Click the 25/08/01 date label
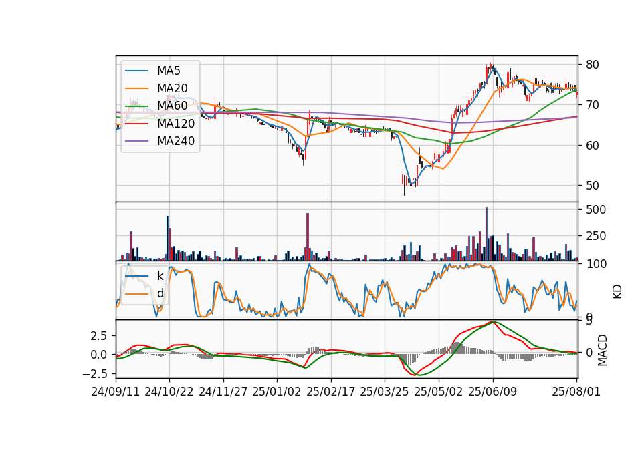Image resolution: width=642 pixels, height=461 pixels. pyautogui.click(x=576, y=392)
